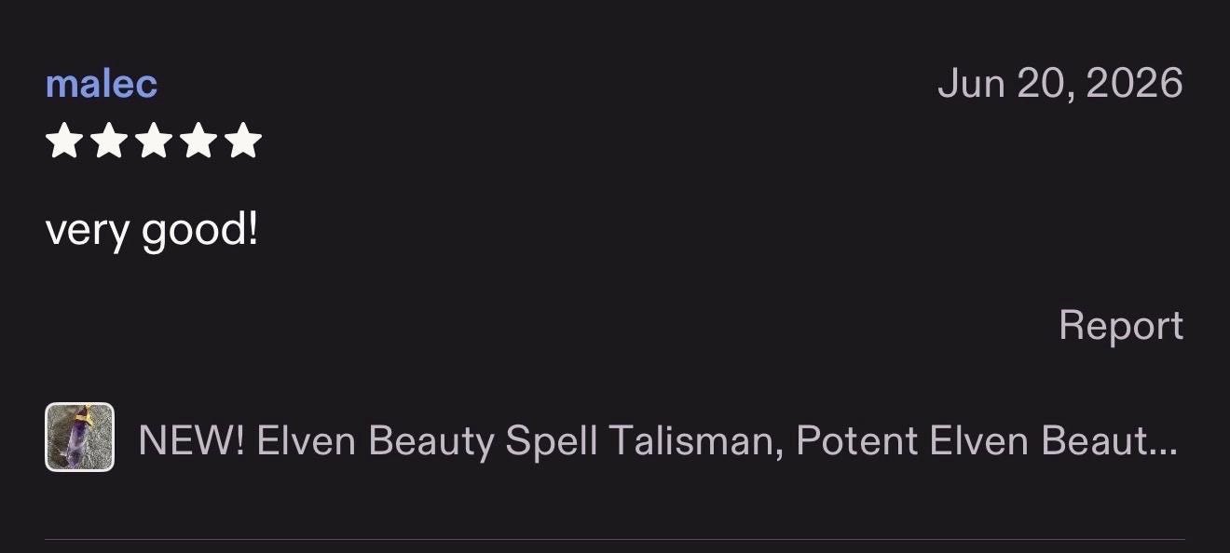Click the Jun 20, 2026 review date
This screenshot has width=1230, height=553.
click(1060, 84)
